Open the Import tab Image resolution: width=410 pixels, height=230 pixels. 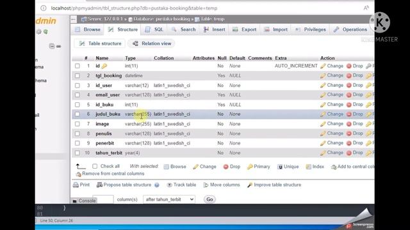tap(276, 30)
